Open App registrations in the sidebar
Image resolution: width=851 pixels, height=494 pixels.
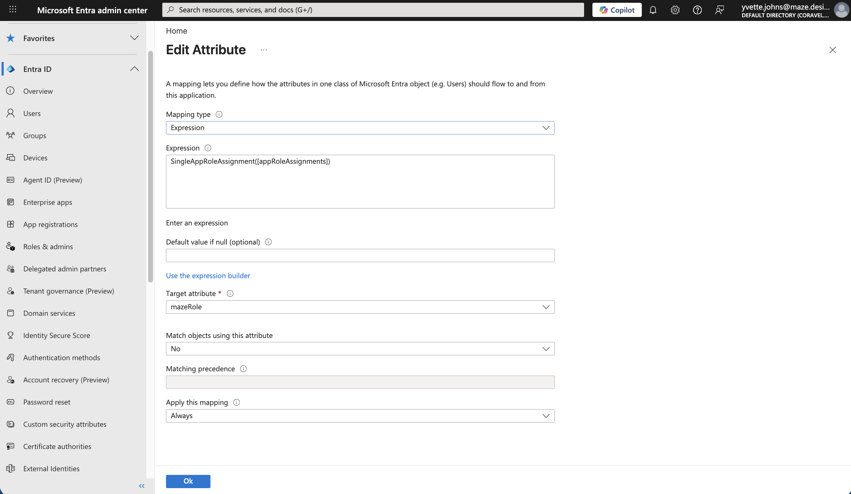tap(50, 224)
